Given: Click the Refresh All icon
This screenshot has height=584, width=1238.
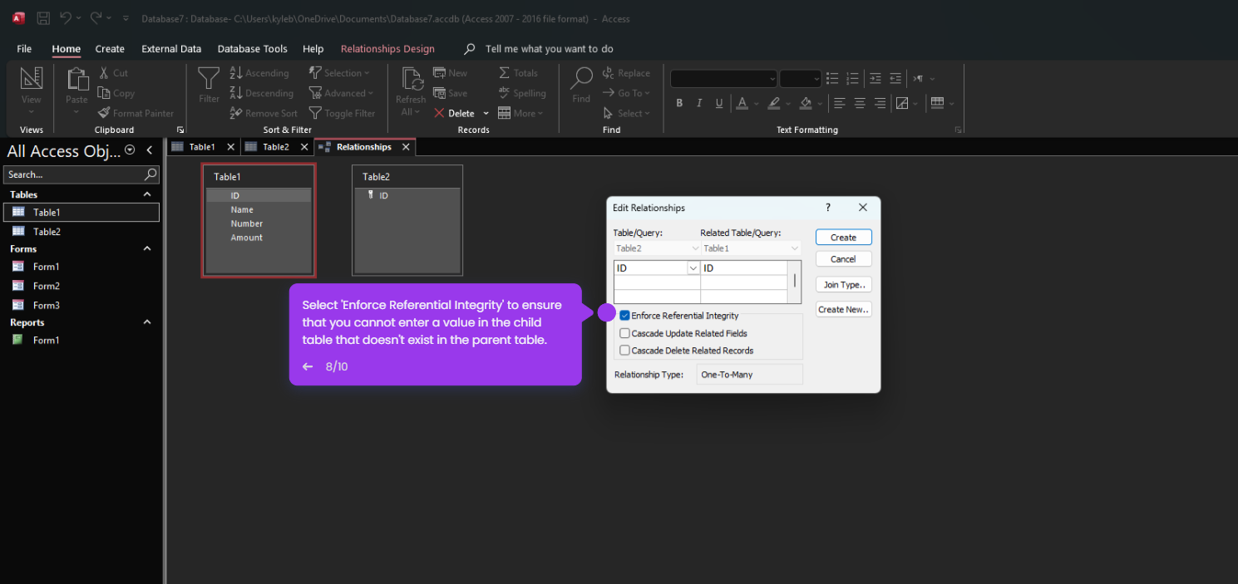Looking at the screenshot, I should (x=411, y=79).
